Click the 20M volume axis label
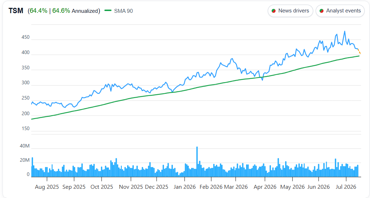Image resolution: width=370 pixels, height=198 pixels. 25,160
